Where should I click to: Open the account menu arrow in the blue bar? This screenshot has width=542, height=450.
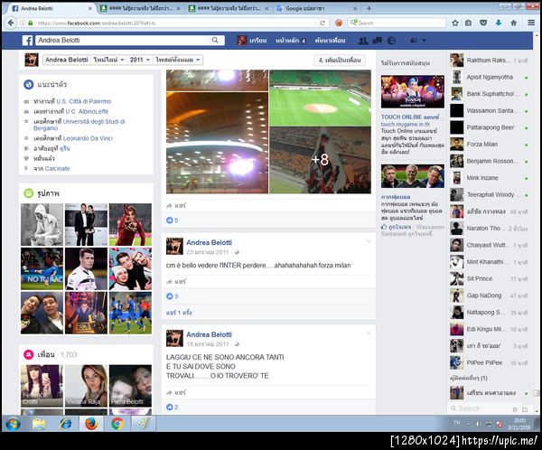pos(425,41)
